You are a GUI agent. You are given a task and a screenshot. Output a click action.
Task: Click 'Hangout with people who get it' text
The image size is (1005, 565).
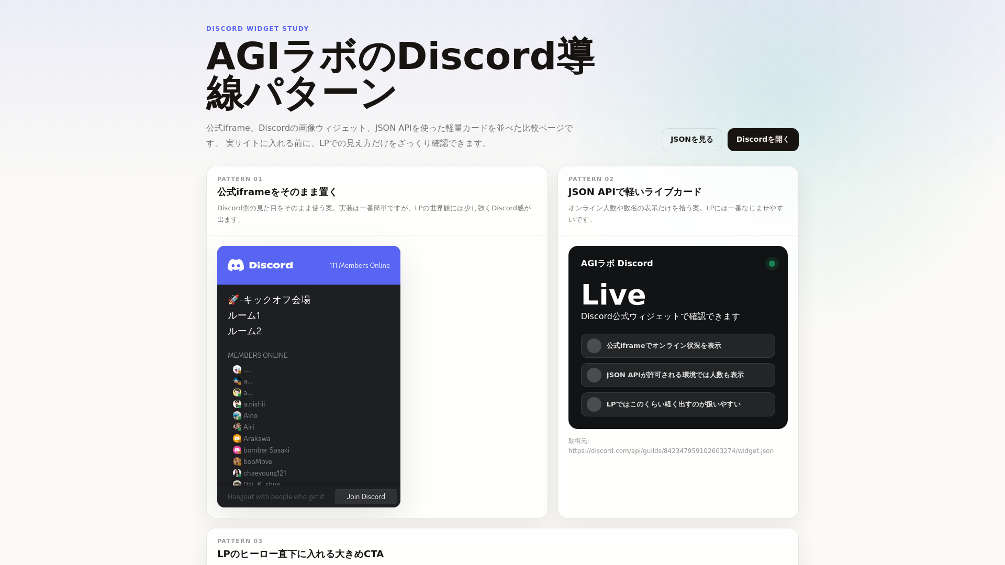(276, 496)
